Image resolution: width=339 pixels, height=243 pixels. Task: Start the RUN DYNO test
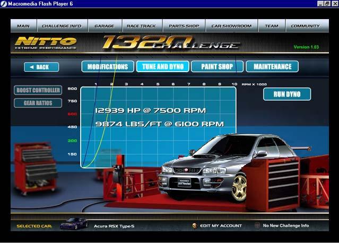(287, 94)
